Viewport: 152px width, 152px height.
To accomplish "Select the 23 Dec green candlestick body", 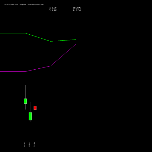I will [30, 116].
